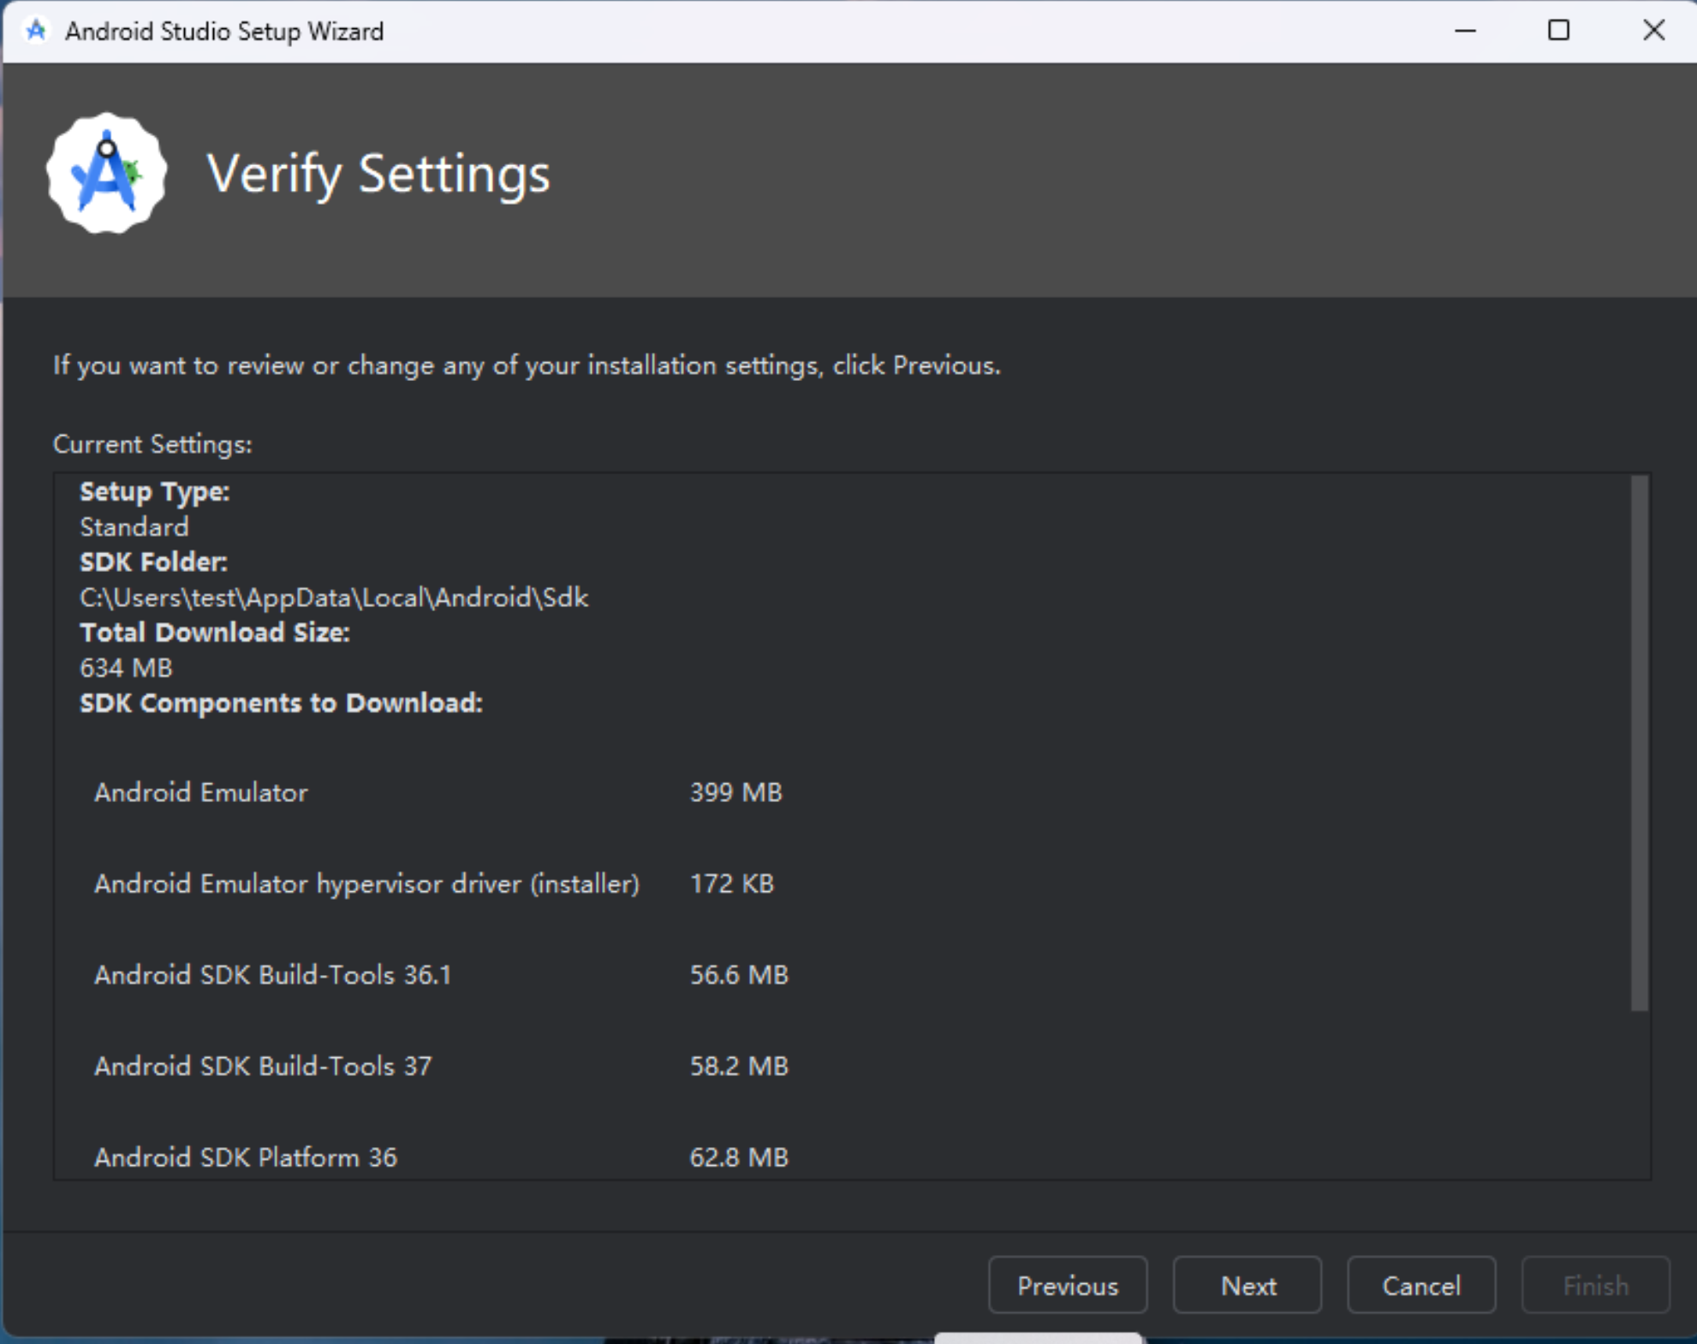This screenshot has height=1344, width=1697.
Task: Click the Current Settings vertical scrollbar
Action: pos(1640,743)
